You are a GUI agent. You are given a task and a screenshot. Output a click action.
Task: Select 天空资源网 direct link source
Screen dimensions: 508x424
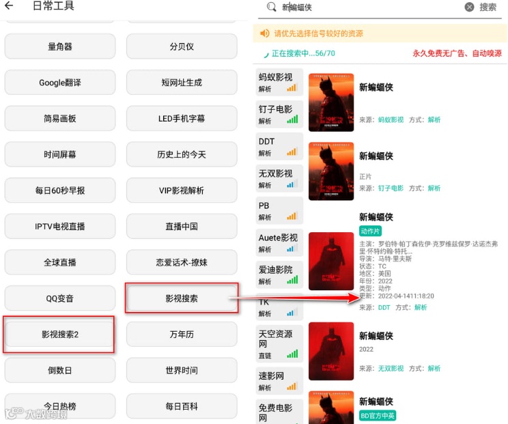[279, 343]
